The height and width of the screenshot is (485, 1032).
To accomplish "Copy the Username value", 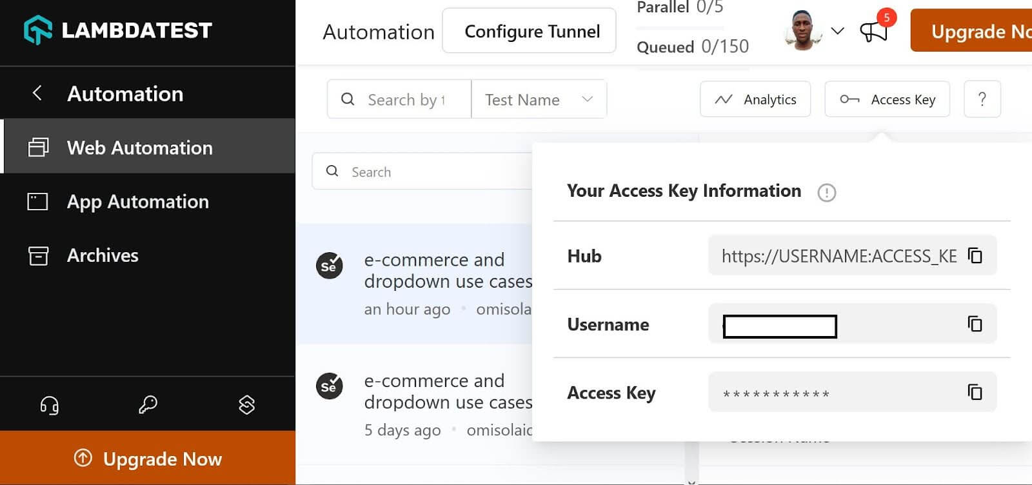I will pos(975,323).
